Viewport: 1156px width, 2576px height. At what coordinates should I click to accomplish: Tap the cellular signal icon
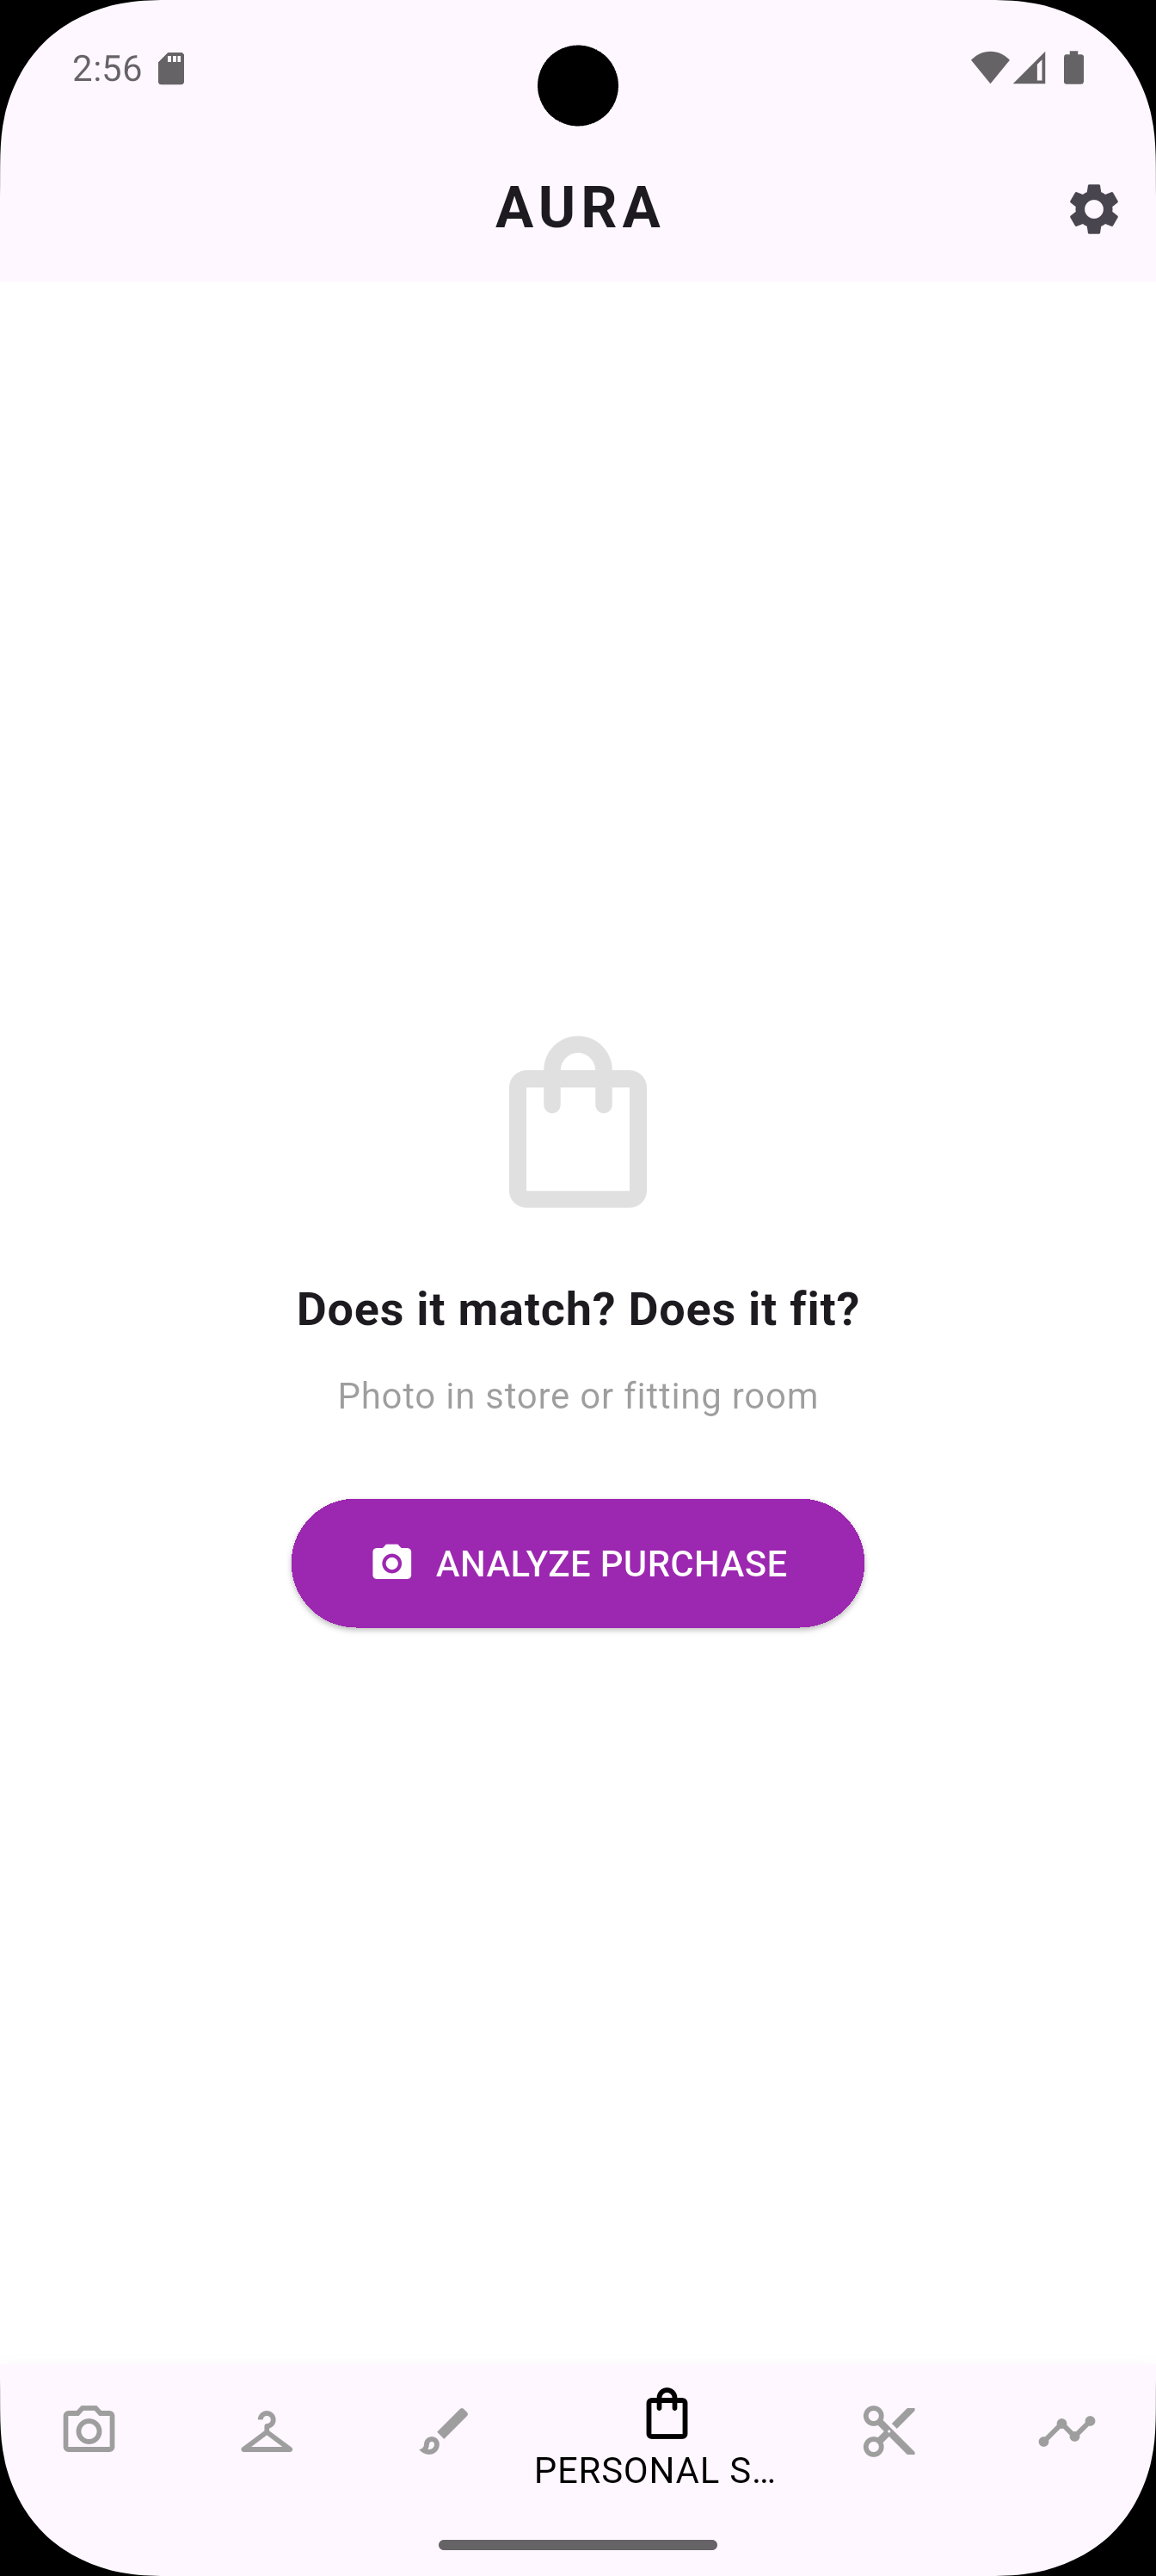(x=1030, y=68)
